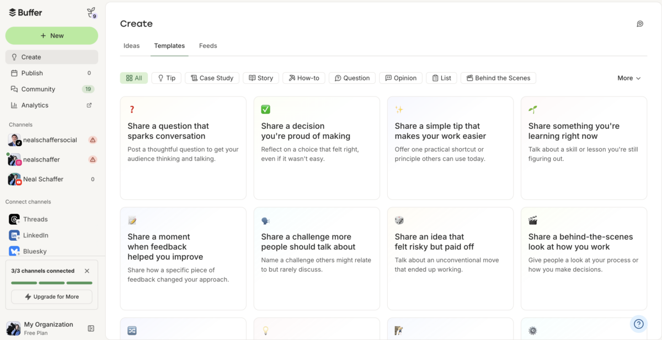Click the Bluesky icon
The width and height of the screenshot is (662, 340).
pyautogui.click(x=14, y=251)
